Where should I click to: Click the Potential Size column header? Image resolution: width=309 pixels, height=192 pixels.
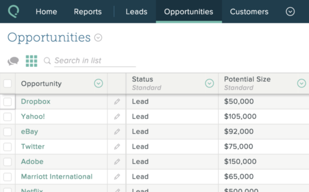pyautogui.click(x=264, y=83)
